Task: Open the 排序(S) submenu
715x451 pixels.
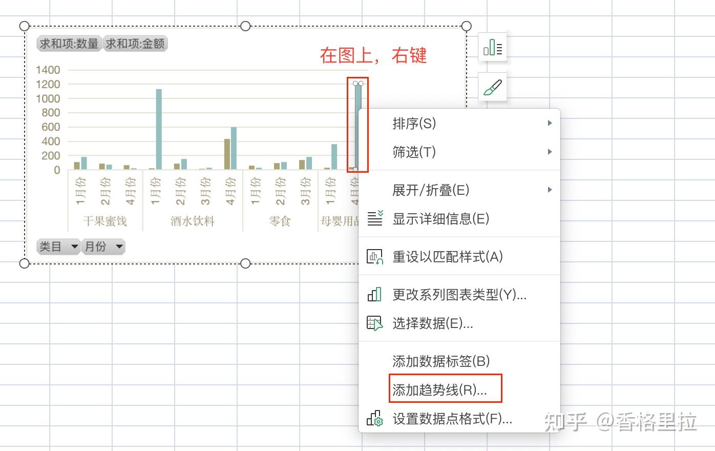Action: (459, 123)
